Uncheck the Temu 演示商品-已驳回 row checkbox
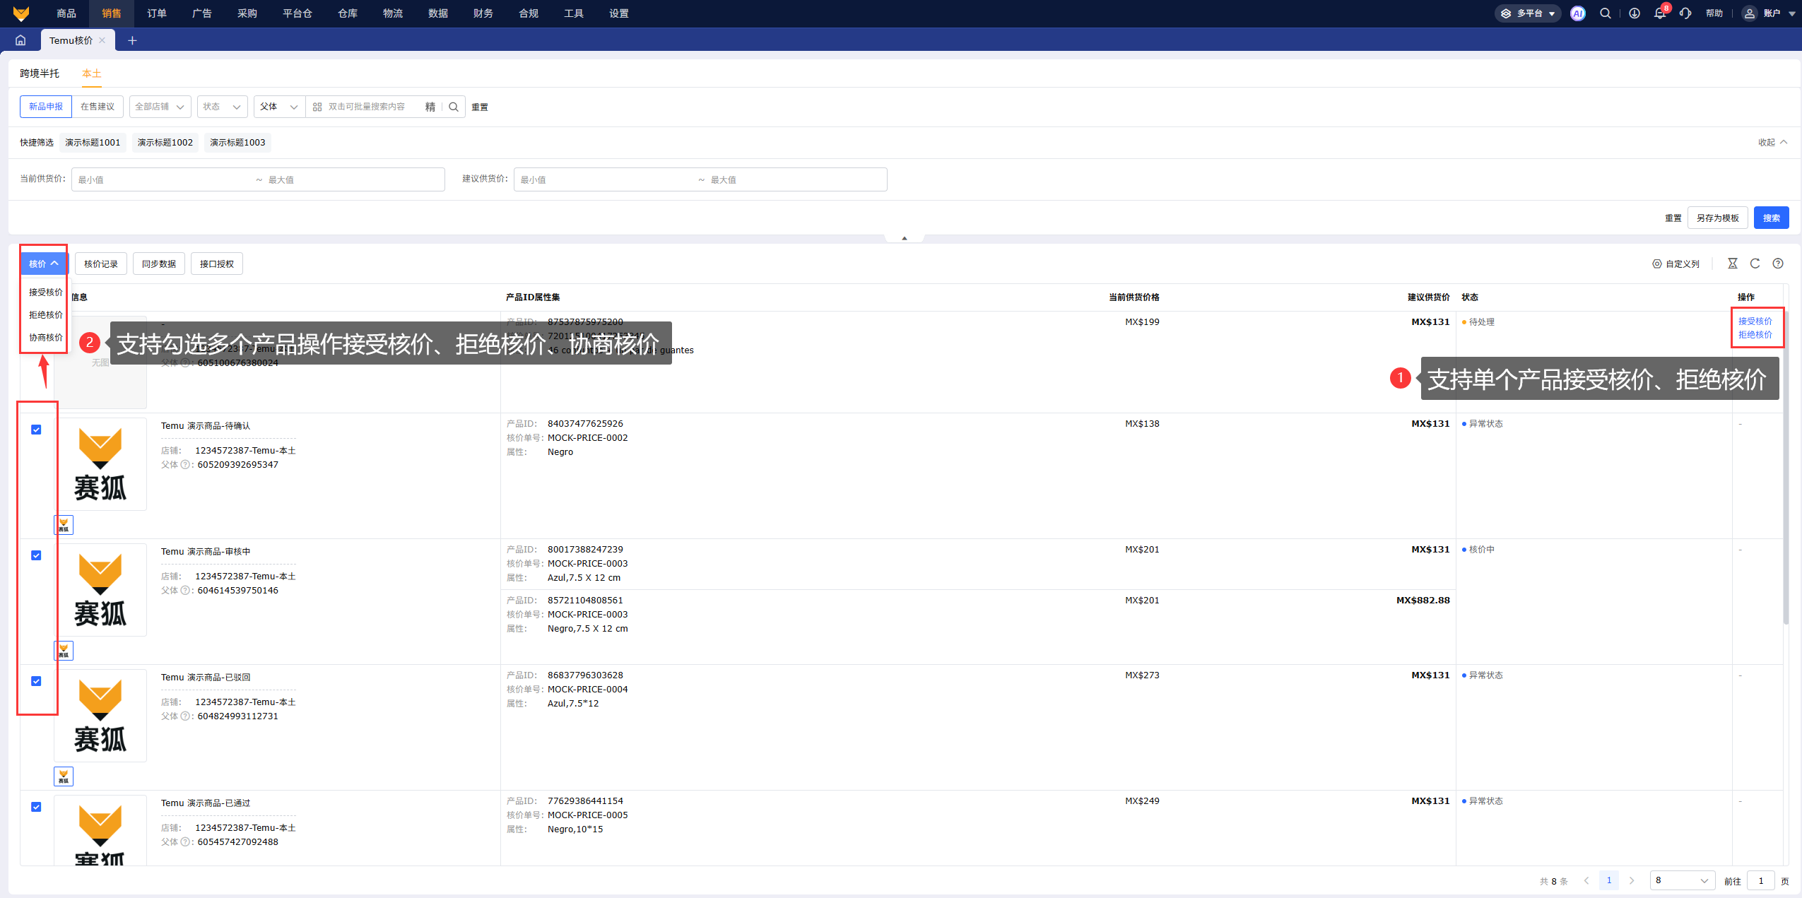 pyautogui.click(x=36, y=681)
